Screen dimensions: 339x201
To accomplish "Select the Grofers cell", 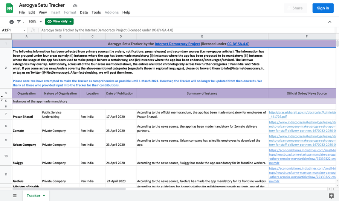I will [27, 175].
